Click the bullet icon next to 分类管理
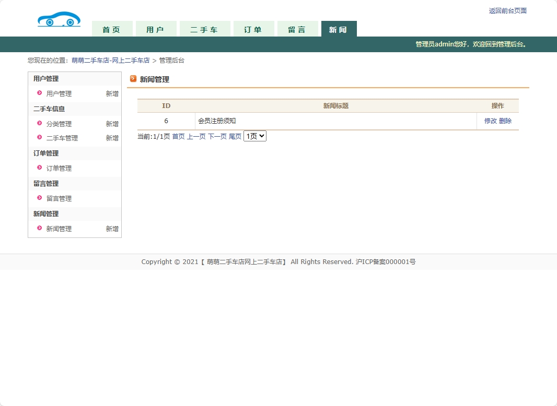 coord(39,124)
